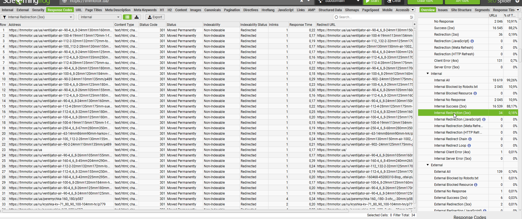Switch to list view in results toolbar
The width and height of the screenshot is (522, 219).
pos(127,17)
